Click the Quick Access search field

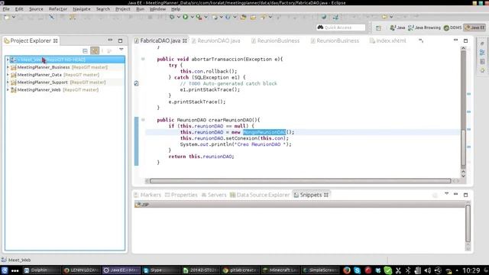click(341, 27)
